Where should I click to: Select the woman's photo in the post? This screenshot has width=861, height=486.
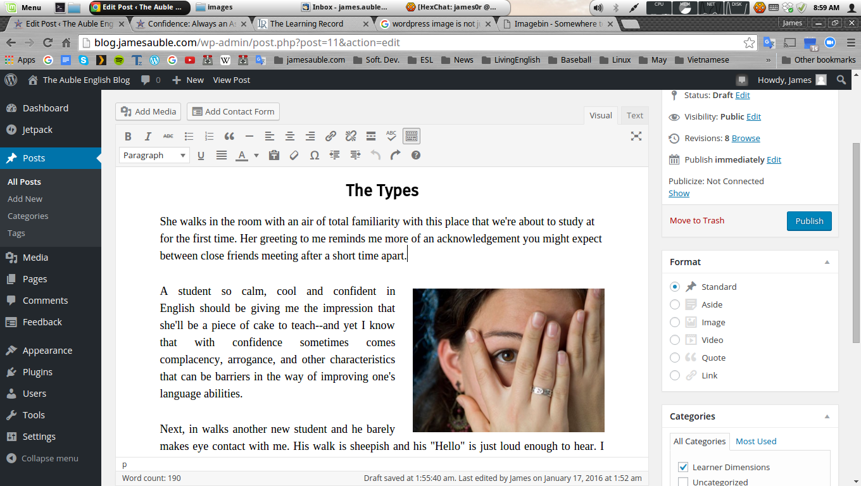pyautogui.click(x=508, y=360)
